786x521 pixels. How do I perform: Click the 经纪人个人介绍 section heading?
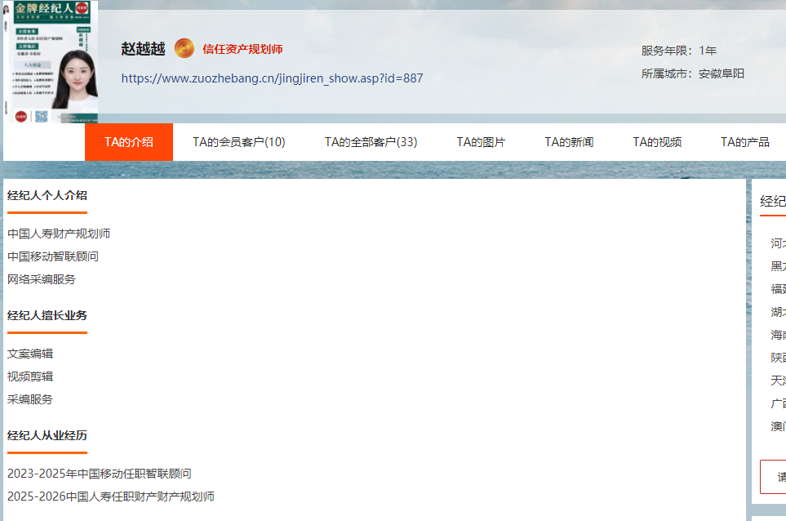47,195
